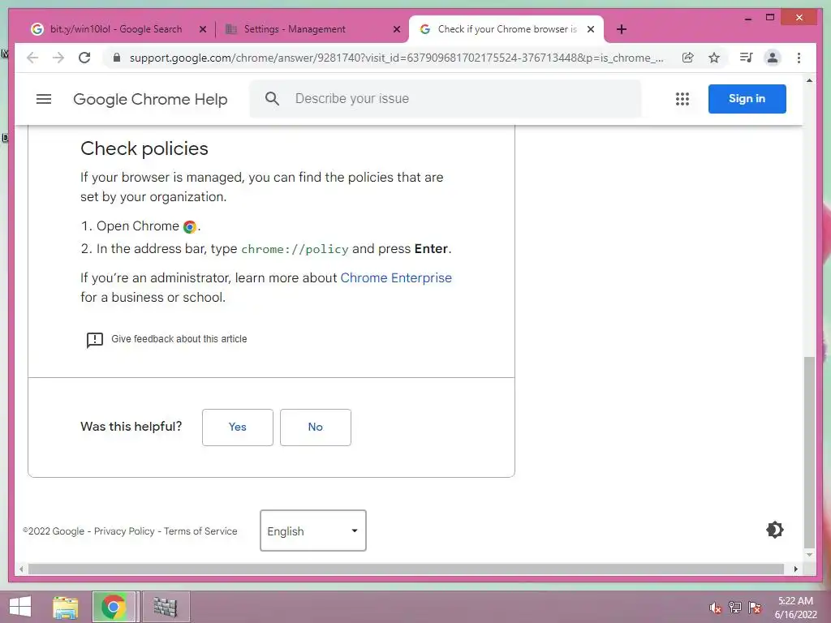Answer Yes to Was this helpful
Screen dimensions: 831x623
pyautogui.click(x=238, y=427)
